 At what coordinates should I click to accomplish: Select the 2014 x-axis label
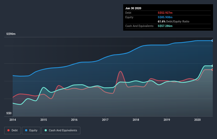13,120
